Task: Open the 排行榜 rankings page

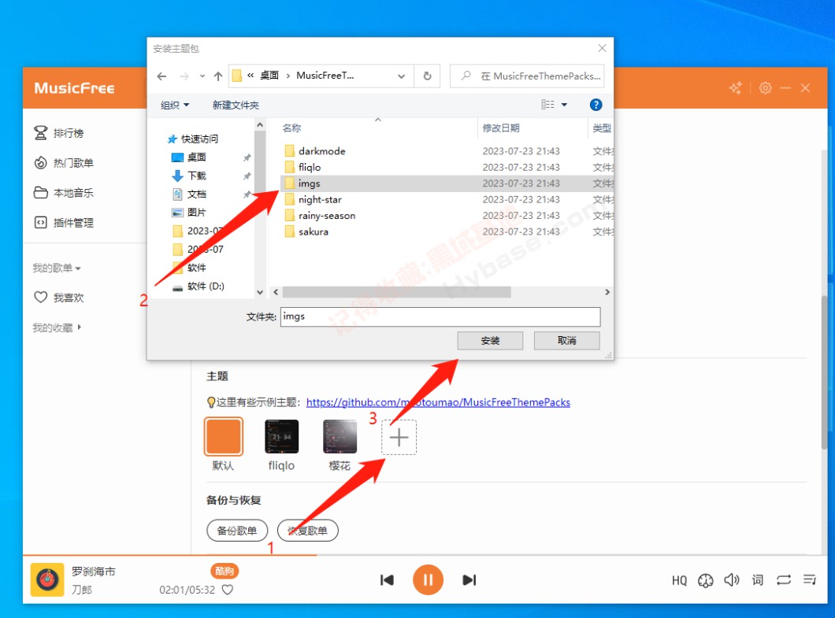Action: [x=58, y=132]
